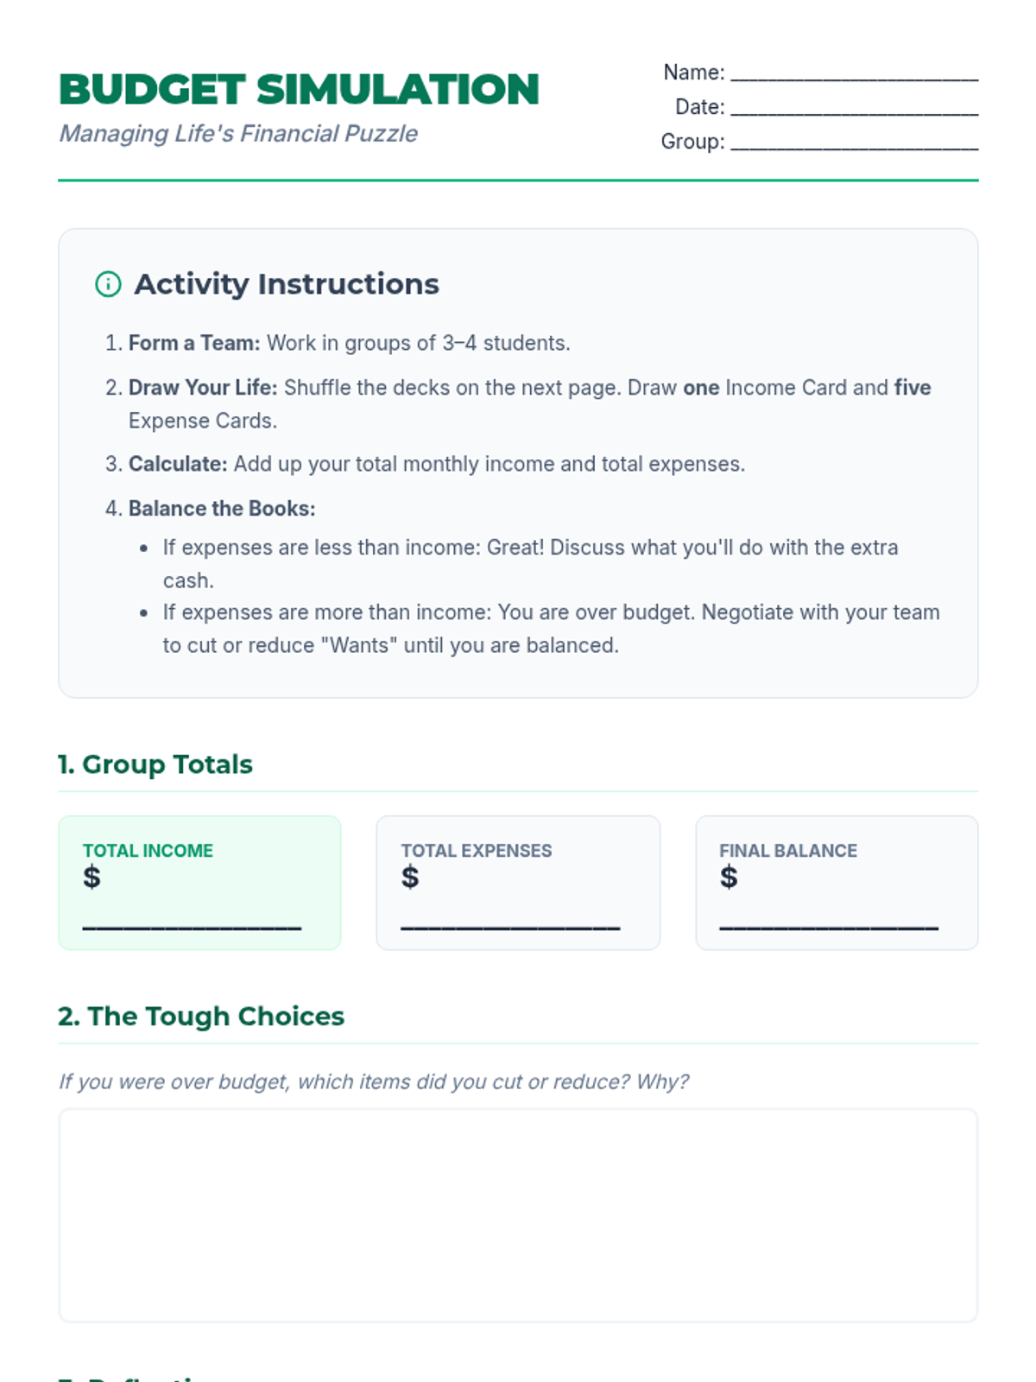Click the Activity Instructions heading
Image resolution: width=1036 pixels, height=1382 pixels.
coord(286,284)
